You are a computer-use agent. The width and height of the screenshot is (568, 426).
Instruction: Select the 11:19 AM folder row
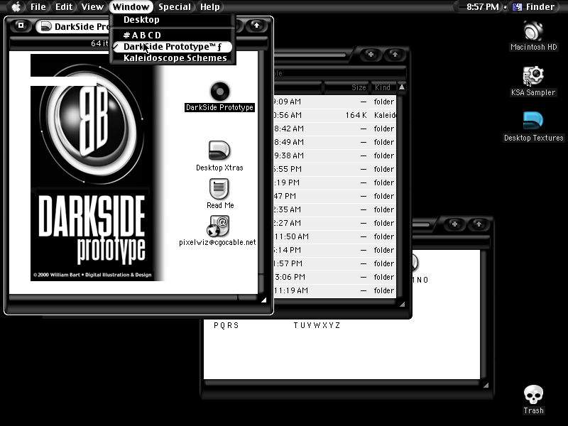coord(334,290)
